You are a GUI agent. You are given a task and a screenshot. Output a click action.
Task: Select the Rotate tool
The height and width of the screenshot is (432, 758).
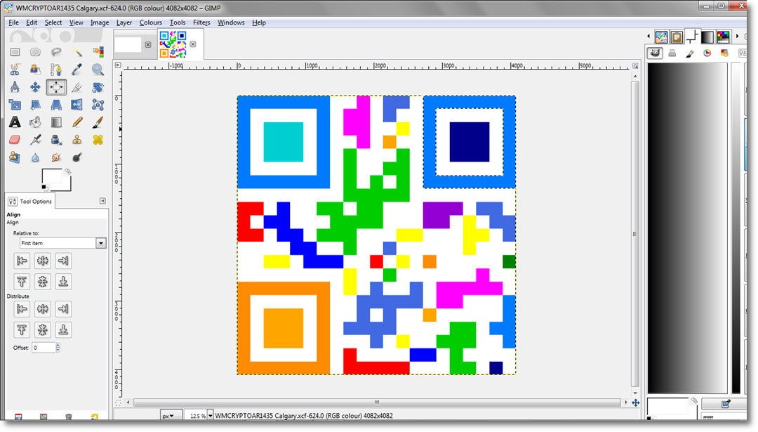coord(98,87)
